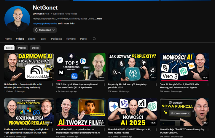
Task: Click '25K views • 11 days ago' text
Action: click(x=119, y=91)
